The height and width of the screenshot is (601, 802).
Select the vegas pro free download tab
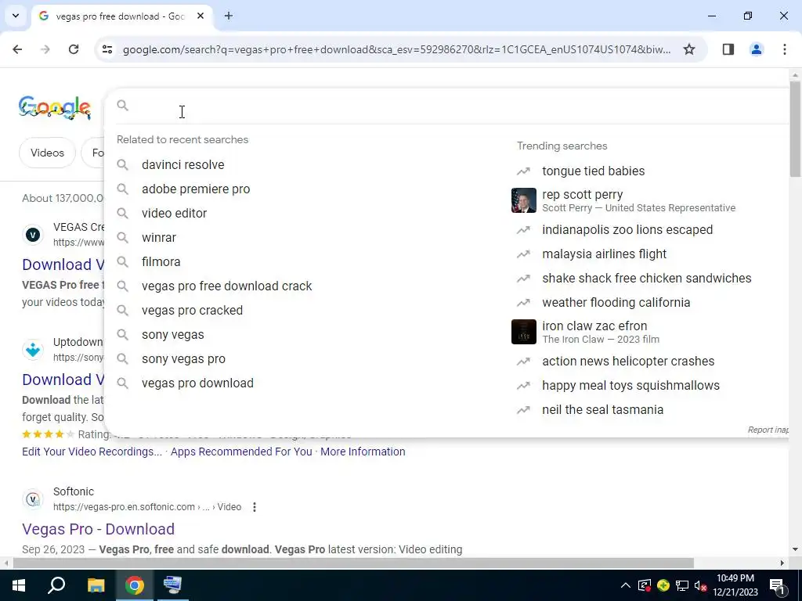click(x=120, y=16)
